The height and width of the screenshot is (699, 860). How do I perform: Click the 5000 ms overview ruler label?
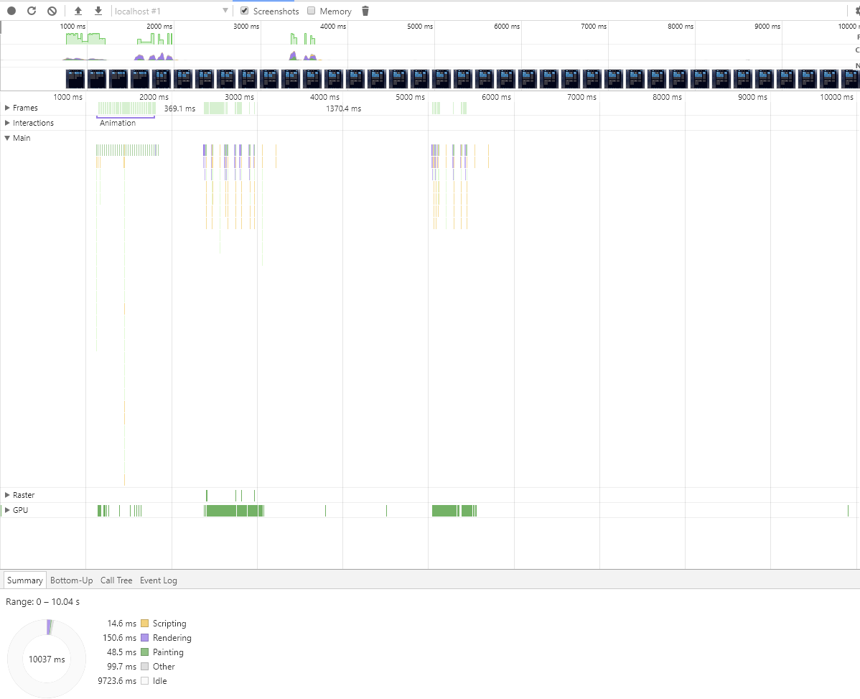[419, 27]
